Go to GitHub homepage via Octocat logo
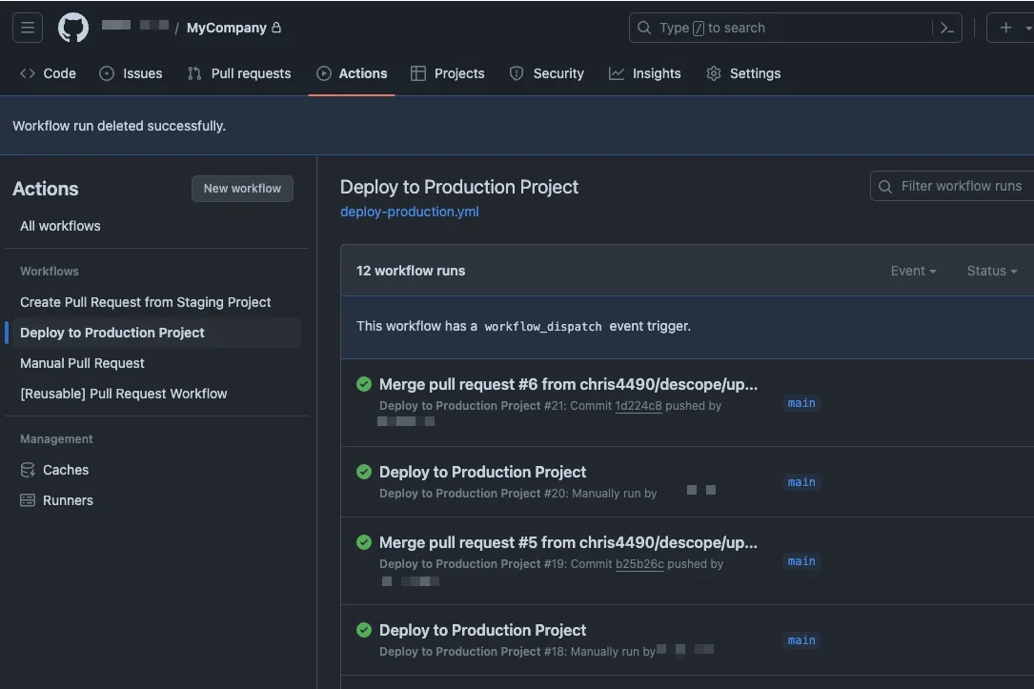 (72, 28)
